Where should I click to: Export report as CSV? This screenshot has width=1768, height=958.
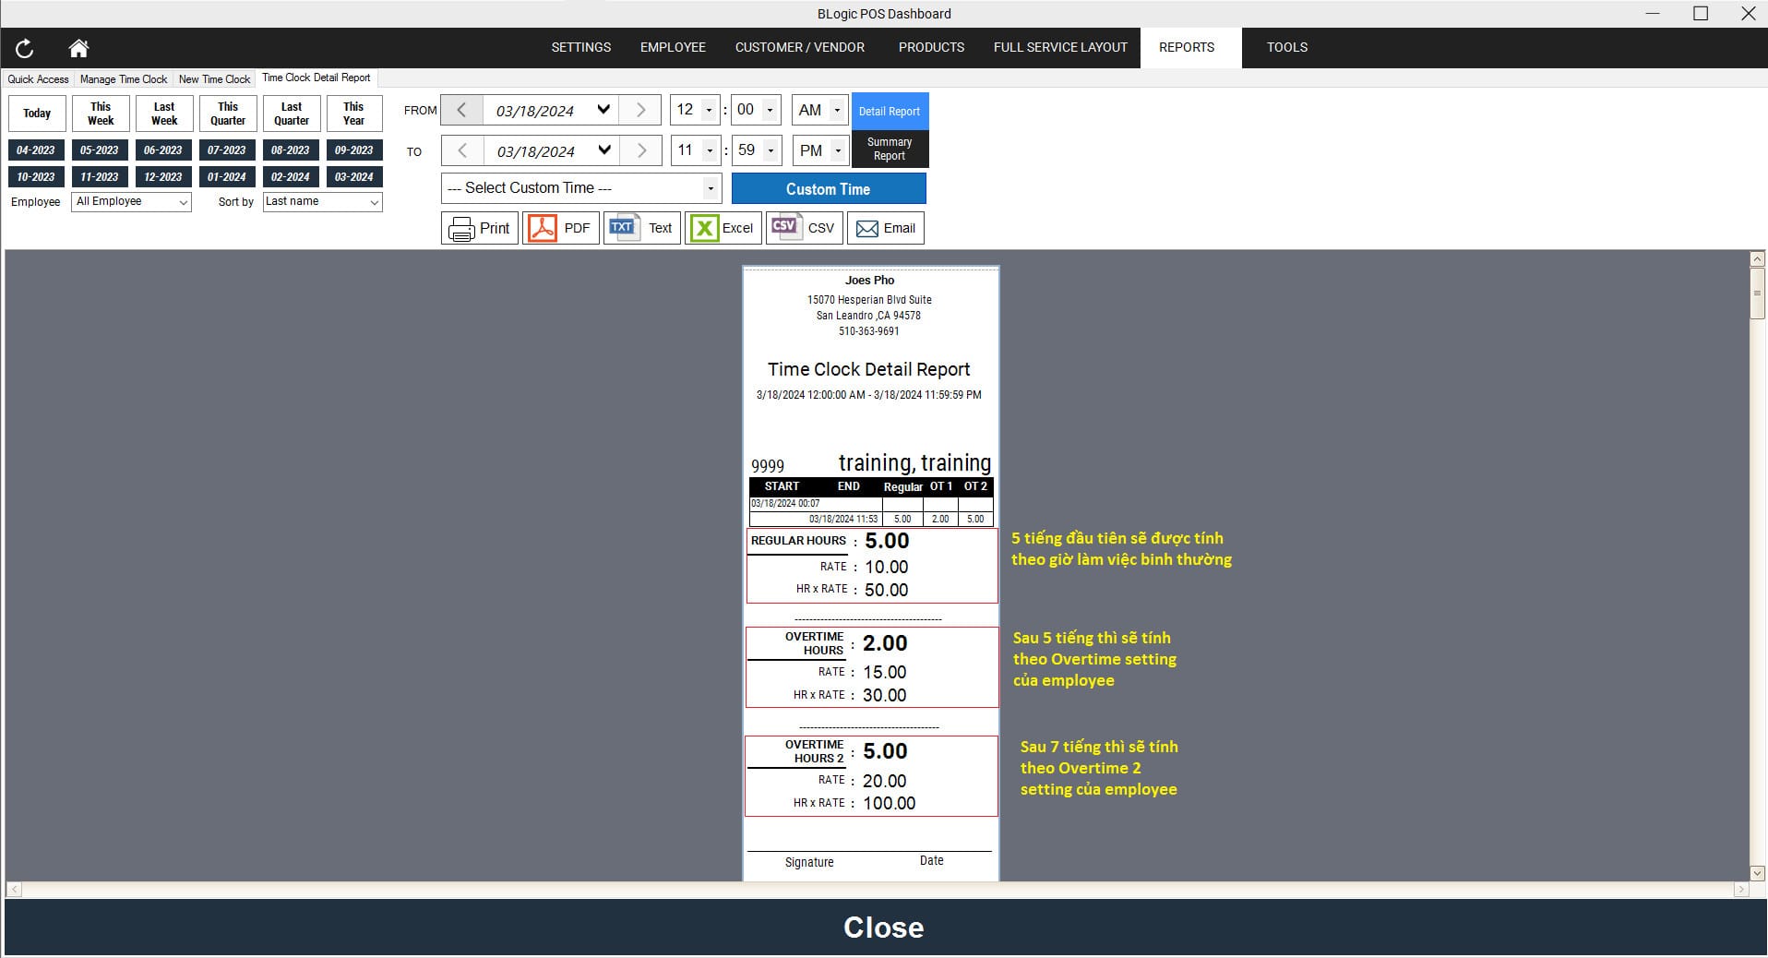point(804,228)
